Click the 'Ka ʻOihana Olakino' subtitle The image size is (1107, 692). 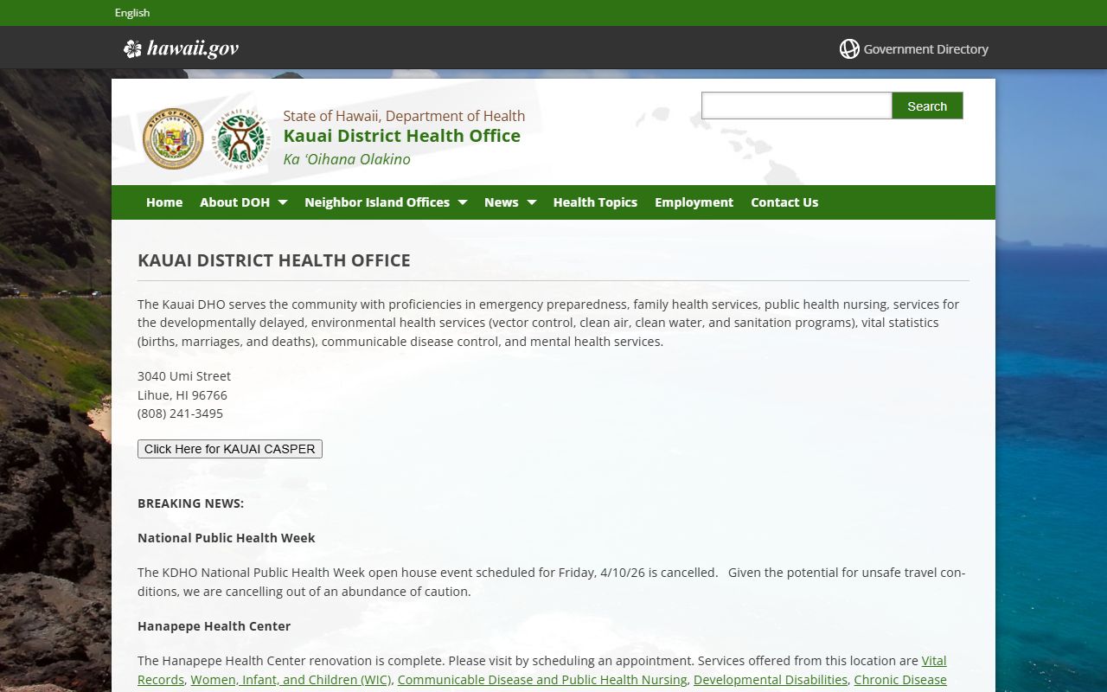click(x=347, y=159)
